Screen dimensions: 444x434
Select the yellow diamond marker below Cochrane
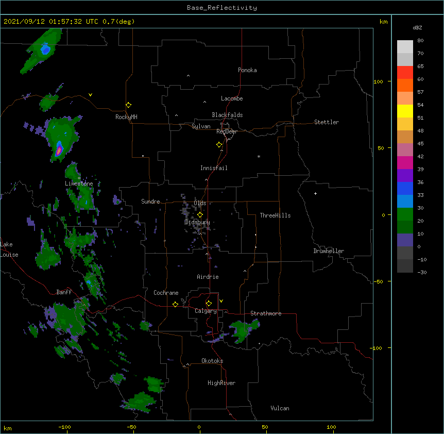click(x=175, y=304)
